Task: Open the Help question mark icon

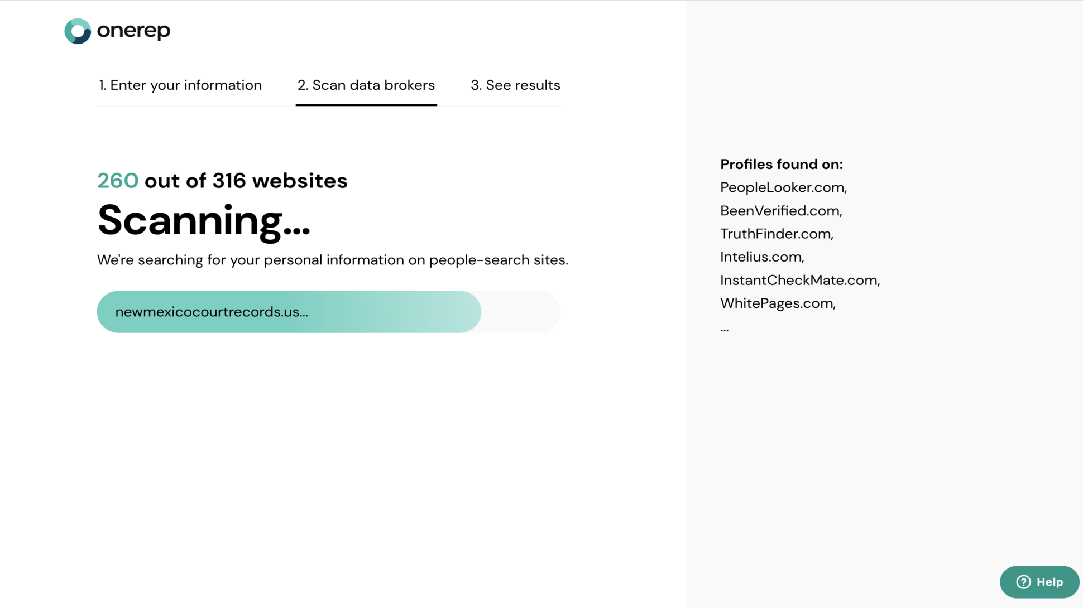Action: tap(1023, 582)
